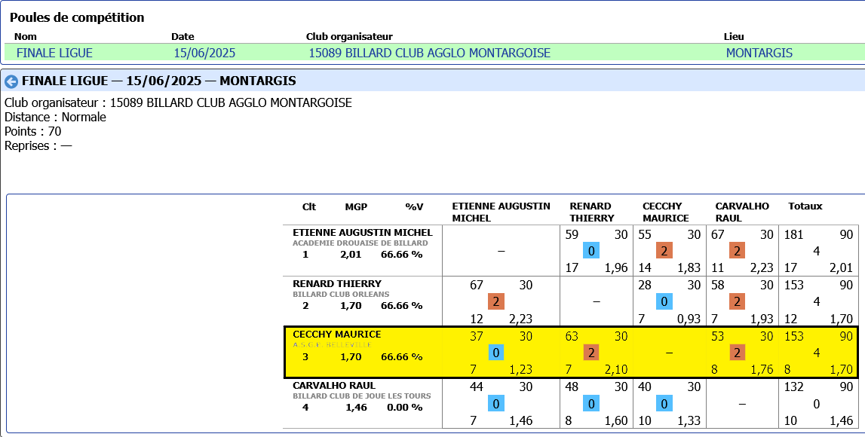Click blue 0 badge in Etienne versus Renard cell
The width and height of the screenshot is (865, 437).
click(592, 250)
